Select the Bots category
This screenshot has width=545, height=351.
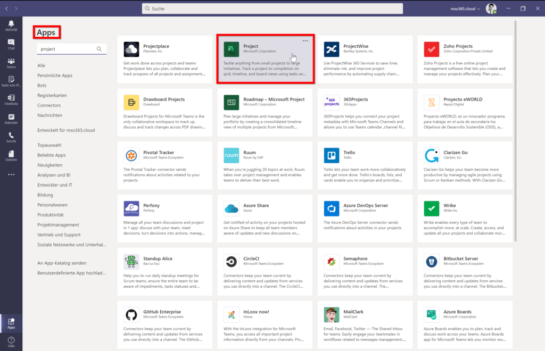[x=42, y=86]
